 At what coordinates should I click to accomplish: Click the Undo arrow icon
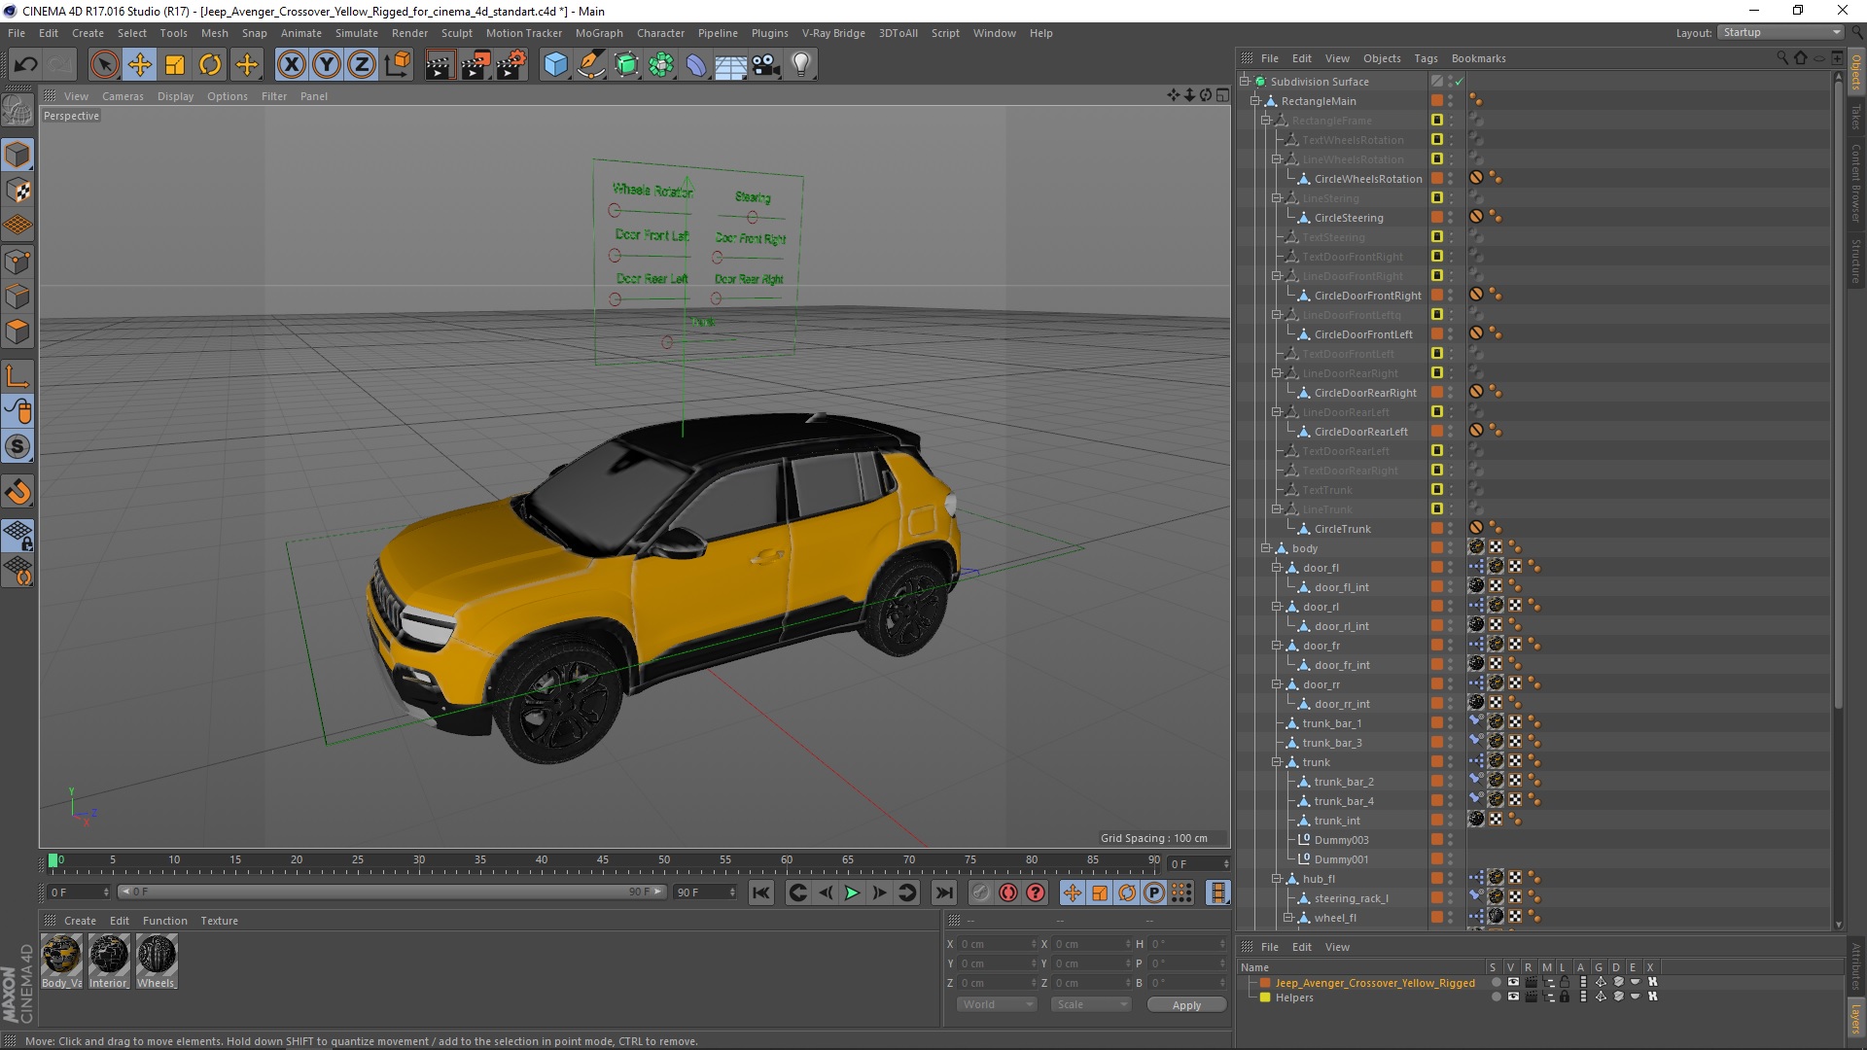pos(26,65)
